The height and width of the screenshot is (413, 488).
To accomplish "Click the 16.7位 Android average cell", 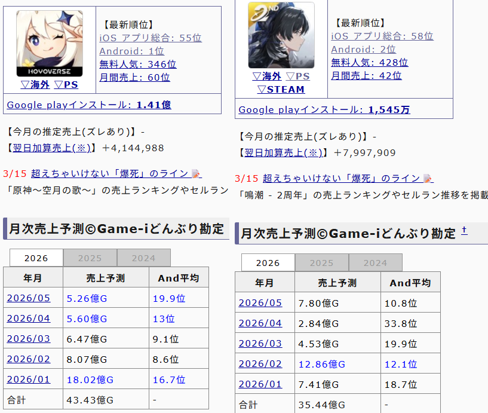I will [179, 379].
